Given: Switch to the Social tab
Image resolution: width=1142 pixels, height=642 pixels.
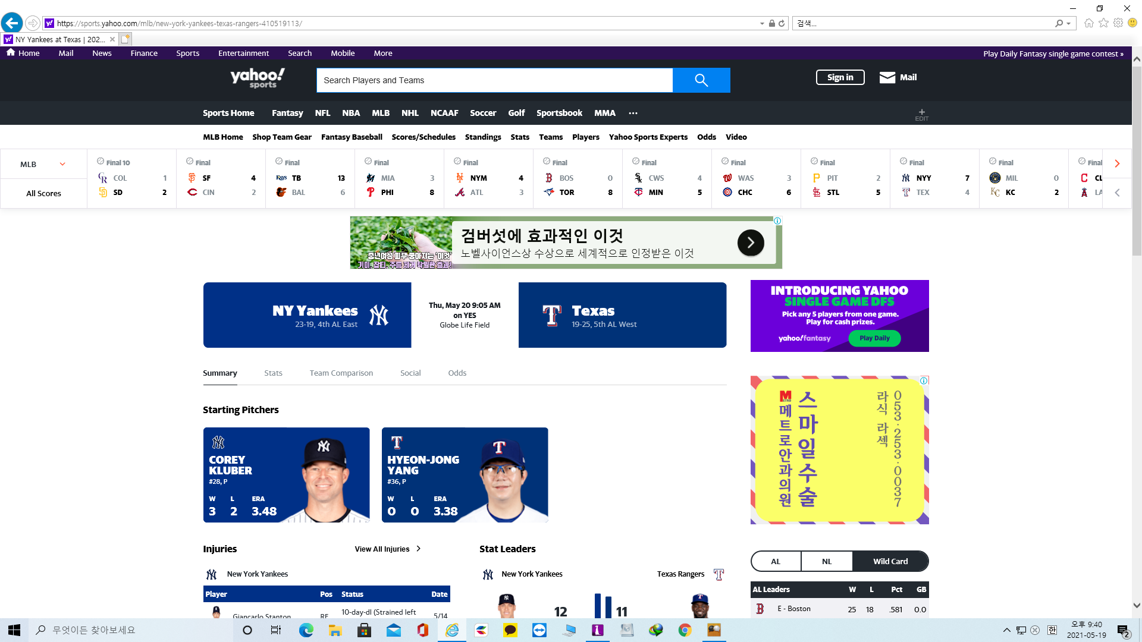Looking at the screenshot, I should pyautogui.click(x=410, y=373).
